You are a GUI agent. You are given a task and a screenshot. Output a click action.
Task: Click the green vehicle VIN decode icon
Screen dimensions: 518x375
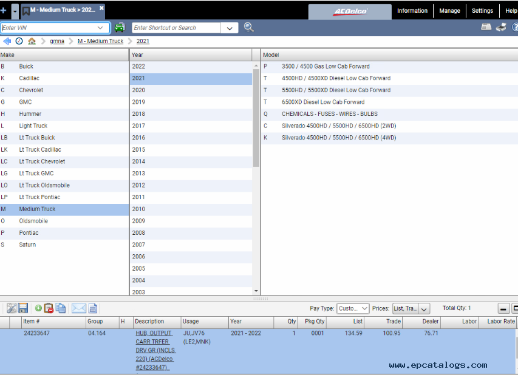[120, 27]
